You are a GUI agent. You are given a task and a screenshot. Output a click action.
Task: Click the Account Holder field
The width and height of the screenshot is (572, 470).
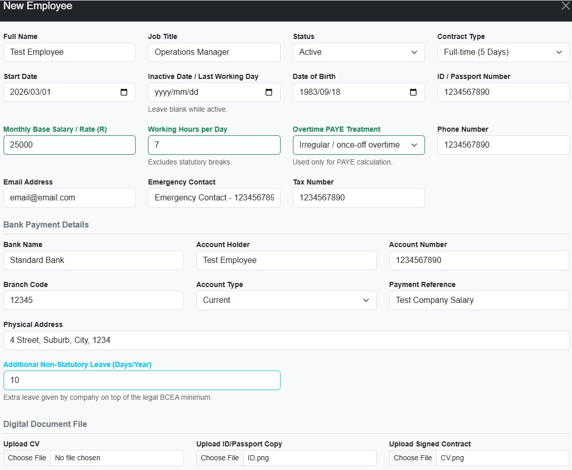pyautogui.click(x=286, y=260)
